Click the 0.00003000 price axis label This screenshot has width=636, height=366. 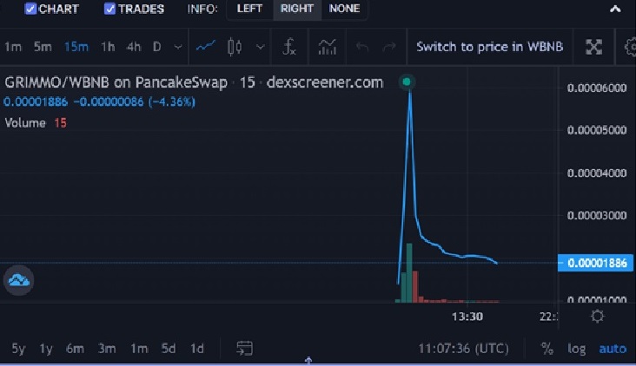pyautogui.click(x=597, y=215)
